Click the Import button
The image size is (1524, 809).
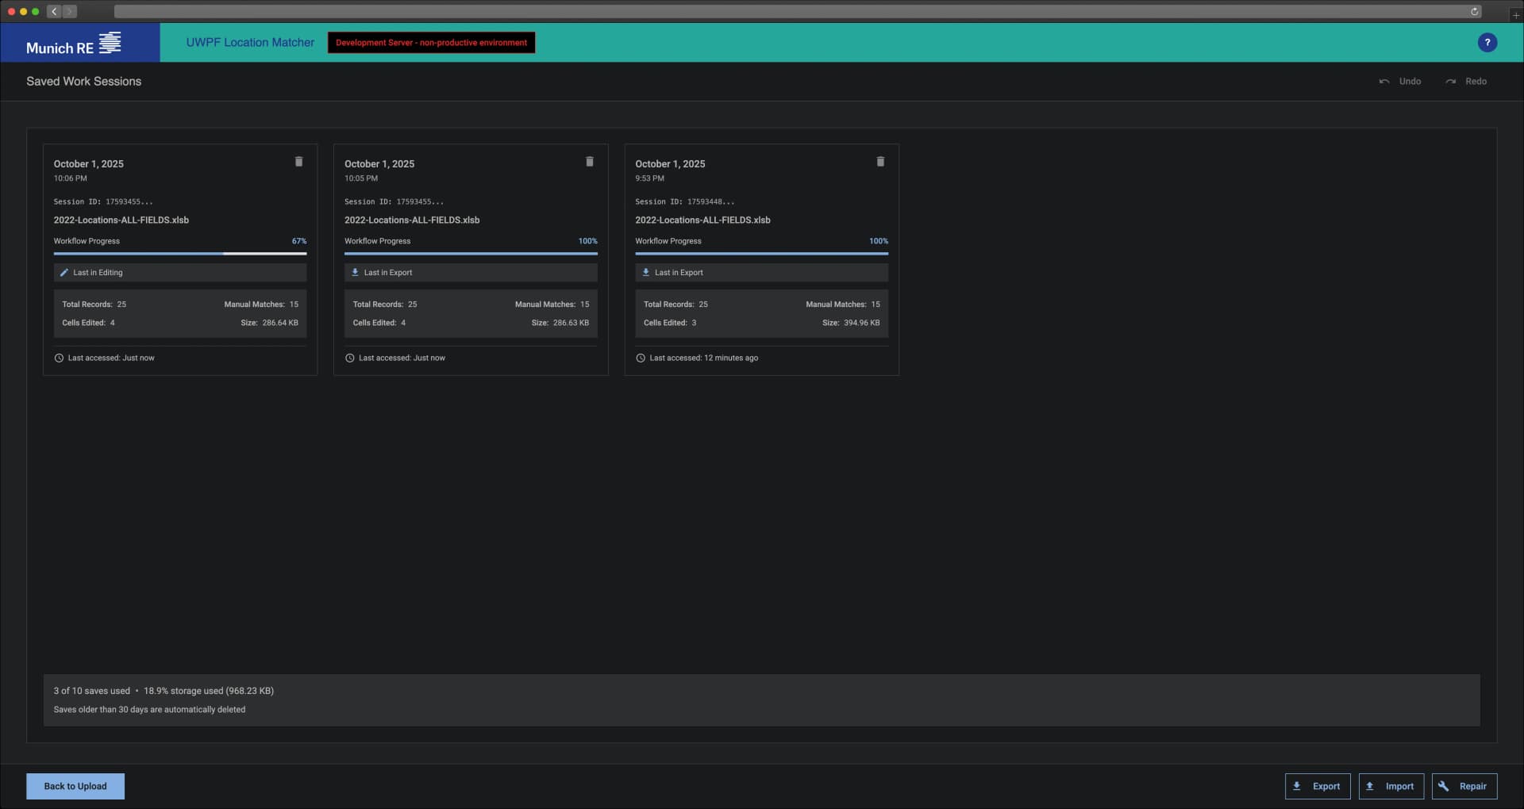(x=1391, y=786)
